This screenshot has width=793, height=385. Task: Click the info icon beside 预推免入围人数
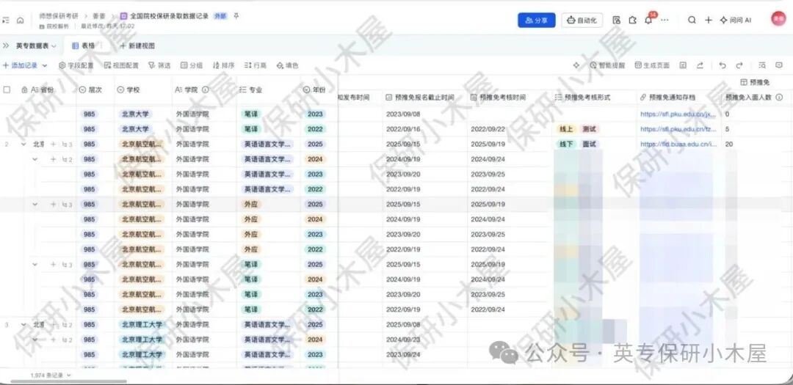coord(779,97)
